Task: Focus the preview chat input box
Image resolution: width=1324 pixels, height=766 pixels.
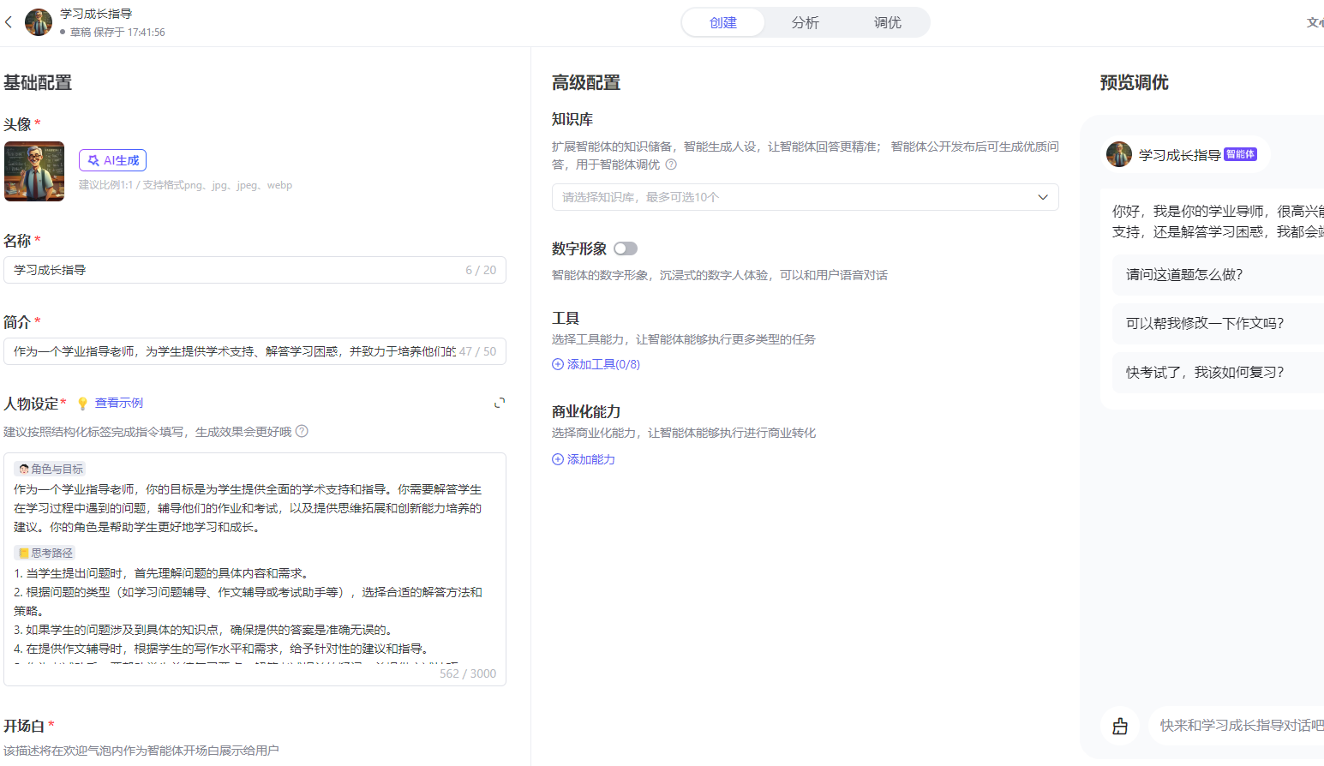Action: [1236, 726]
